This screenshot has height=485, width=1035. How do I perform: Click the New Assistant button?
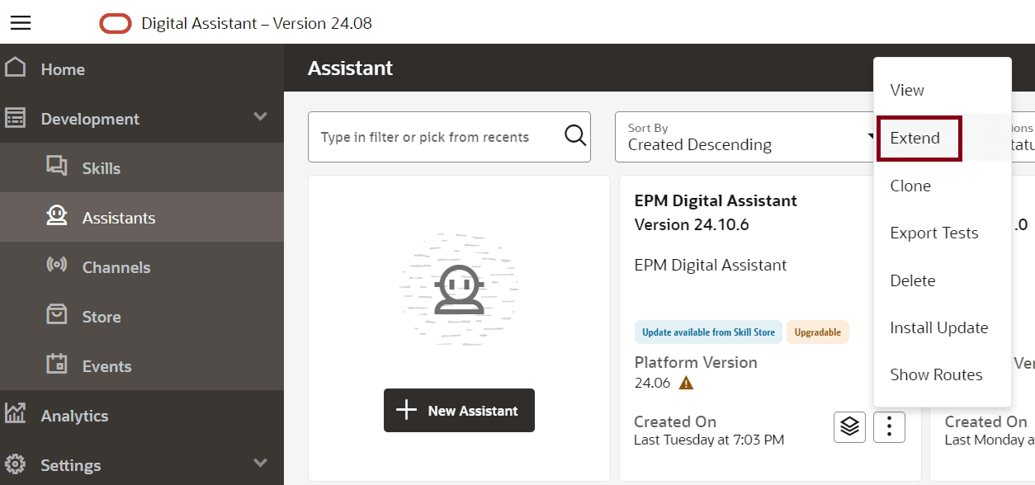[x=459, y=411]
